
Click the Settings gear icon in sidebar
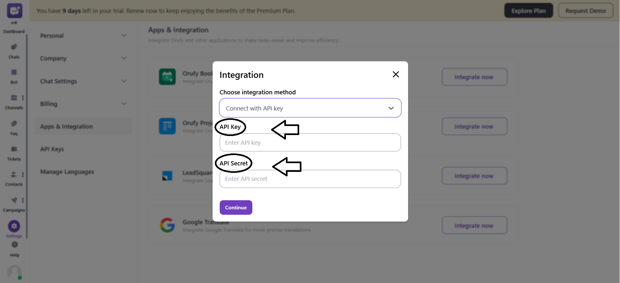14,226
